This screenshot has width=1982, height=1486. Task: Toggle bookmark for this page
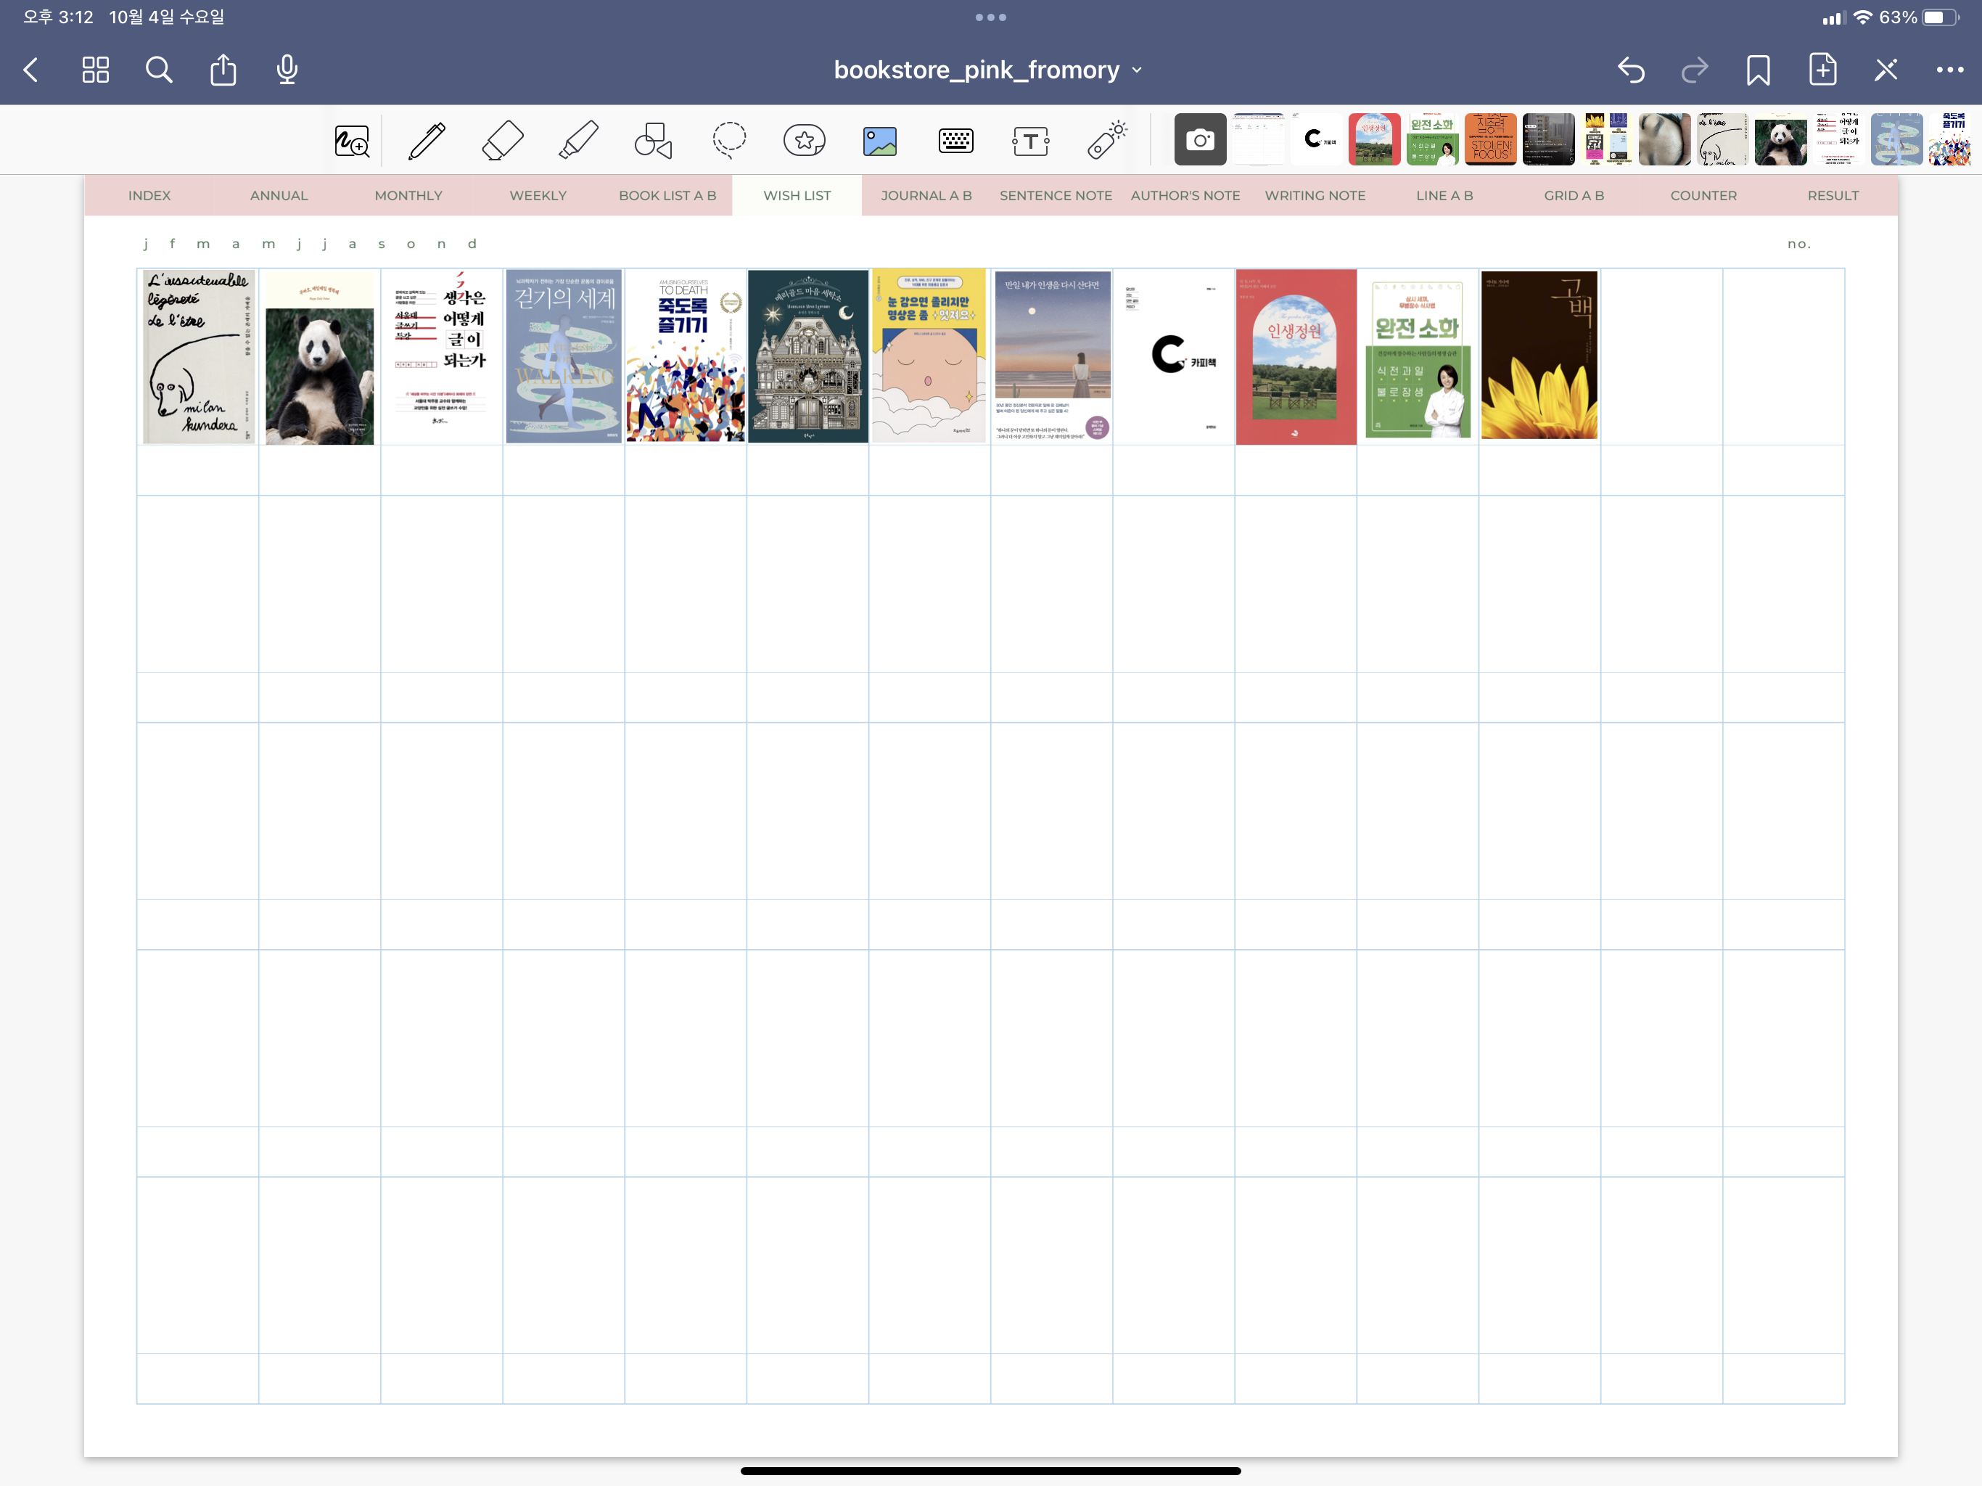(x=1758, y=70)
